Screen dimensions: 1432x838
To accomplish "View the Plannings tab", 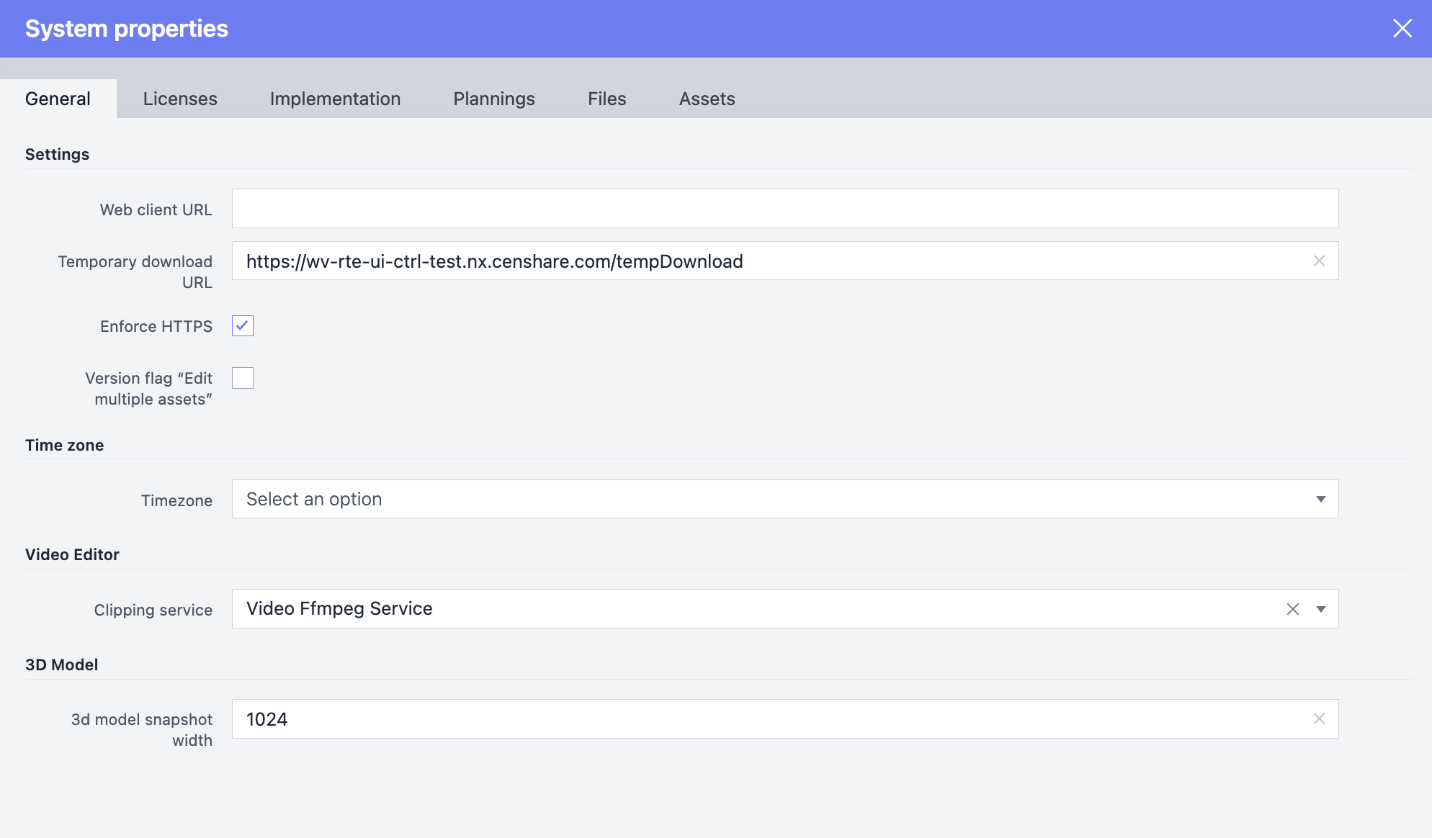I will click(494, 99).
